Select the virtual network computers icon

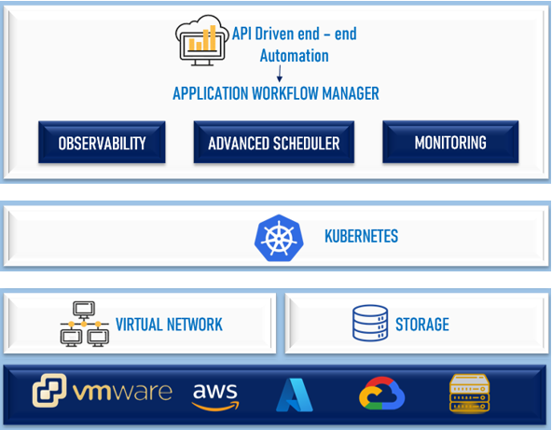tap(85, 324)
